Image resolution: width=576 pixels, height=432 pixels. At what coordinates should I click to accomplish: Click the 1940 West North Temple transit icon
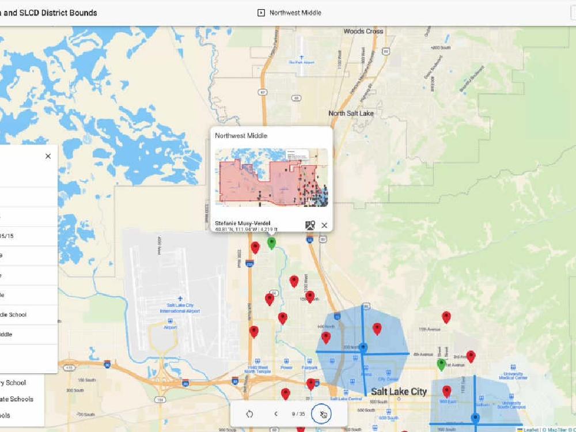257,362
